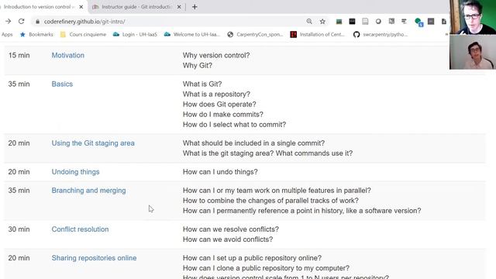Screen dimensions: 496x279
Task: Click 'What should be included in a single commit?'
Action: (253, 143)
